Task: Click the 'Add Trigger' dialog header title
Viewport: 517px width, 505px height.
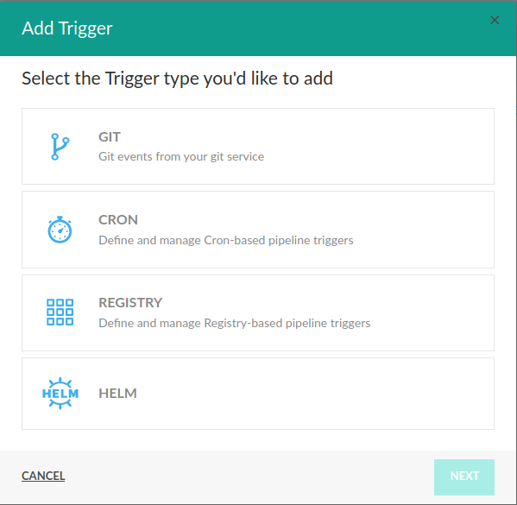Action: pyautogui.click(x=67, y=28)
